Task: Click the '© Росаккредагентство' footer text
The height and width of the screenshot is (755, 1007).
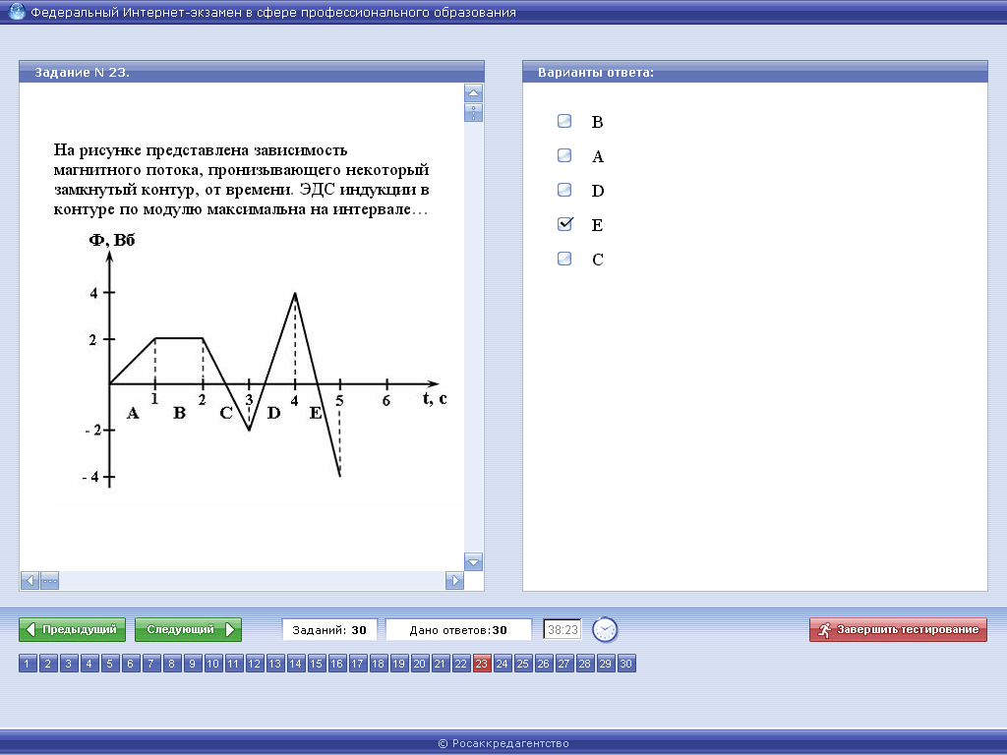Action: [503, 743]
